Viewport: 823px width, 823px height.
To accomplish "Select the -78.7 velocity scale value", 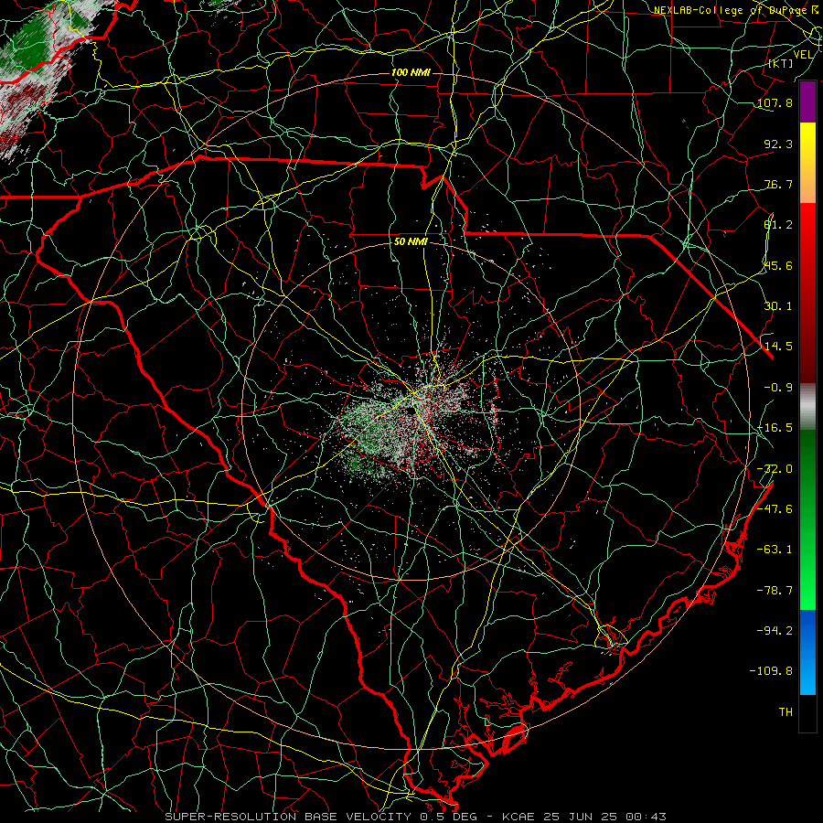I will [775, 591].
